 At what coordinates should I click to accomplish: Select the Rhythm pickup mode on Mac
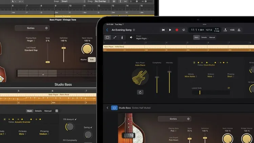(84, 60)
